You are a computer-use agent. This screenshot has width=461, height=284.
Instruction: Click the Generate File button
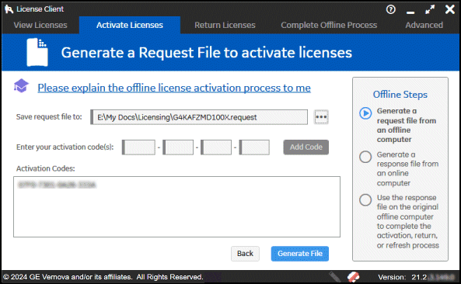pos(300,254)
